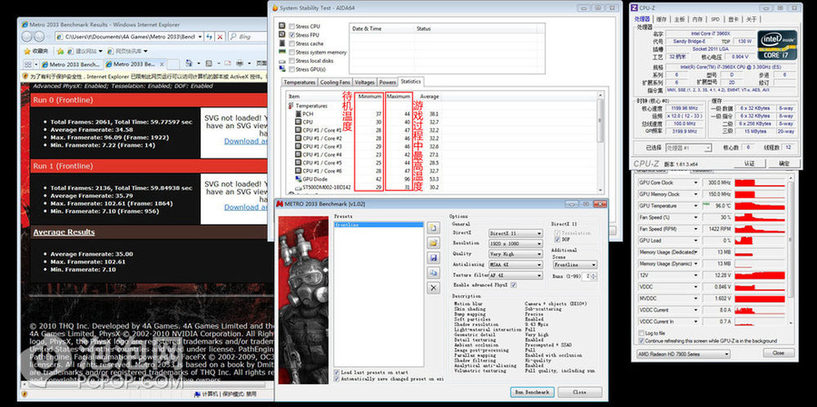
Task: Open the Resolution dropdown showing 1920 x 1080
Action: [516, 244]
